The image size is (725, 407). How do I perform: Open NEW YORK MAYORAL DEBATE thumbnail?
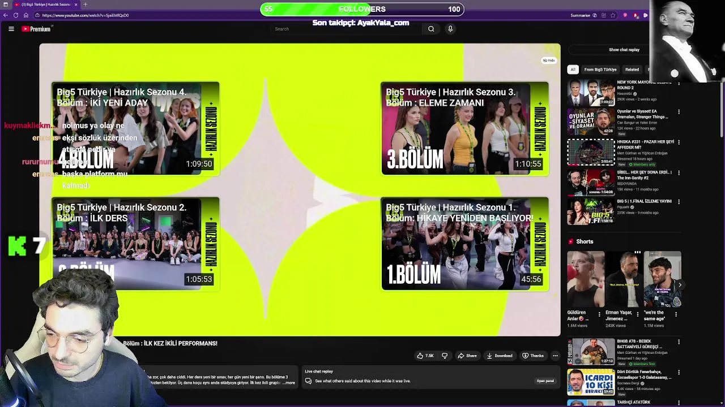pos(591,93)
